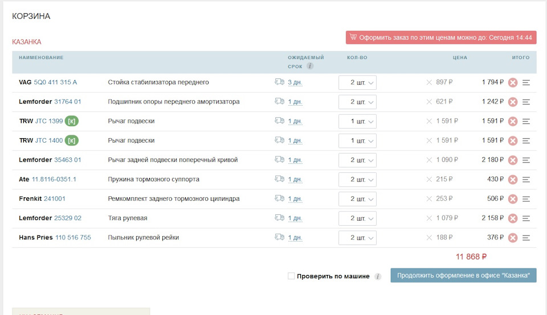The height and width of the screenshot is (315, 547).
Task: Remove TRW JTC 1399 from cart
Action: pyautogui.click(x=512, y=122)
